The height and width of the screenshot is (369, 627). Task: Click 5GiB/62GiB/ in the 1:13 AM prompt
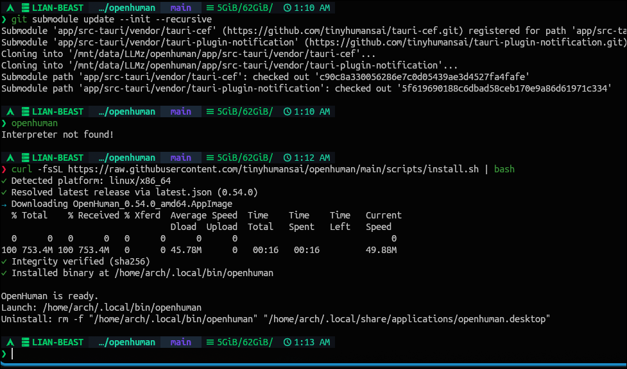tap(245, 342)
